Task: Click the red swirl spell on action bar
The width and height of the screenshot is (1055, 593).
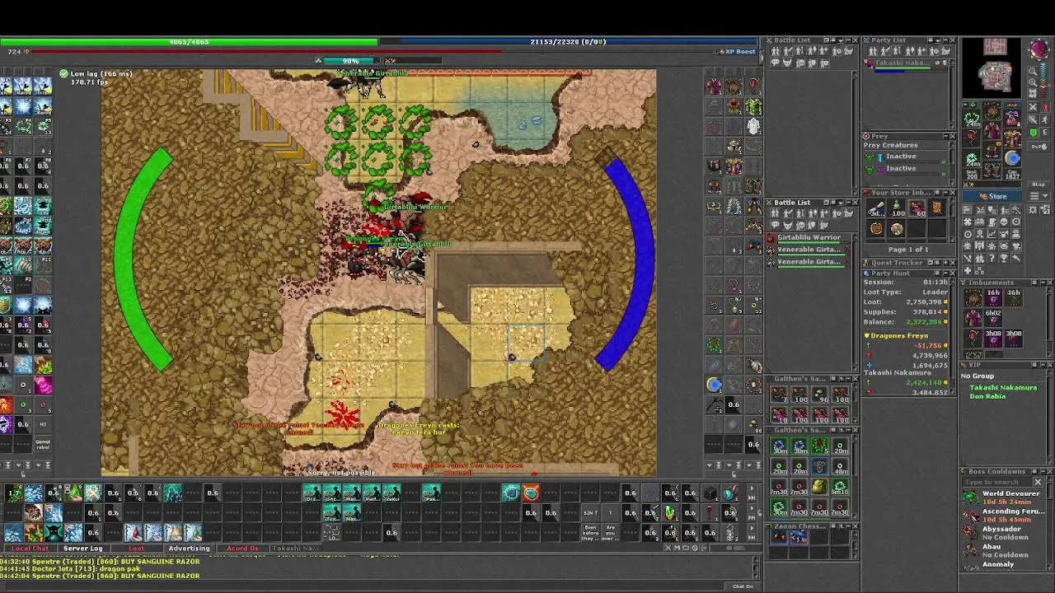Action: [532, 493]
